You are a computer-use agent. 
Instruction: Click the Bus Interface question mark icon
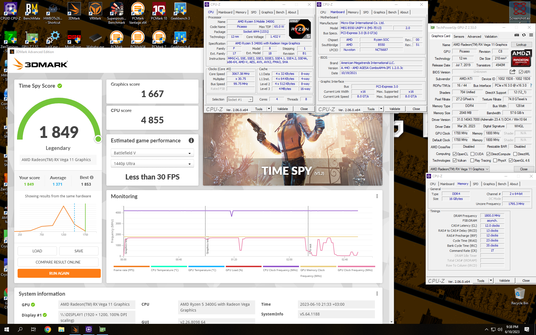531,85
